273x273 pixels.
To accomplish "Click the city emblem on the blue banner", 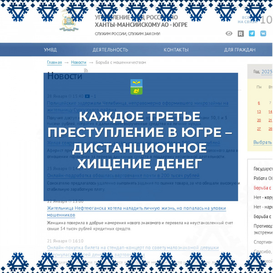I will [136, 86].
